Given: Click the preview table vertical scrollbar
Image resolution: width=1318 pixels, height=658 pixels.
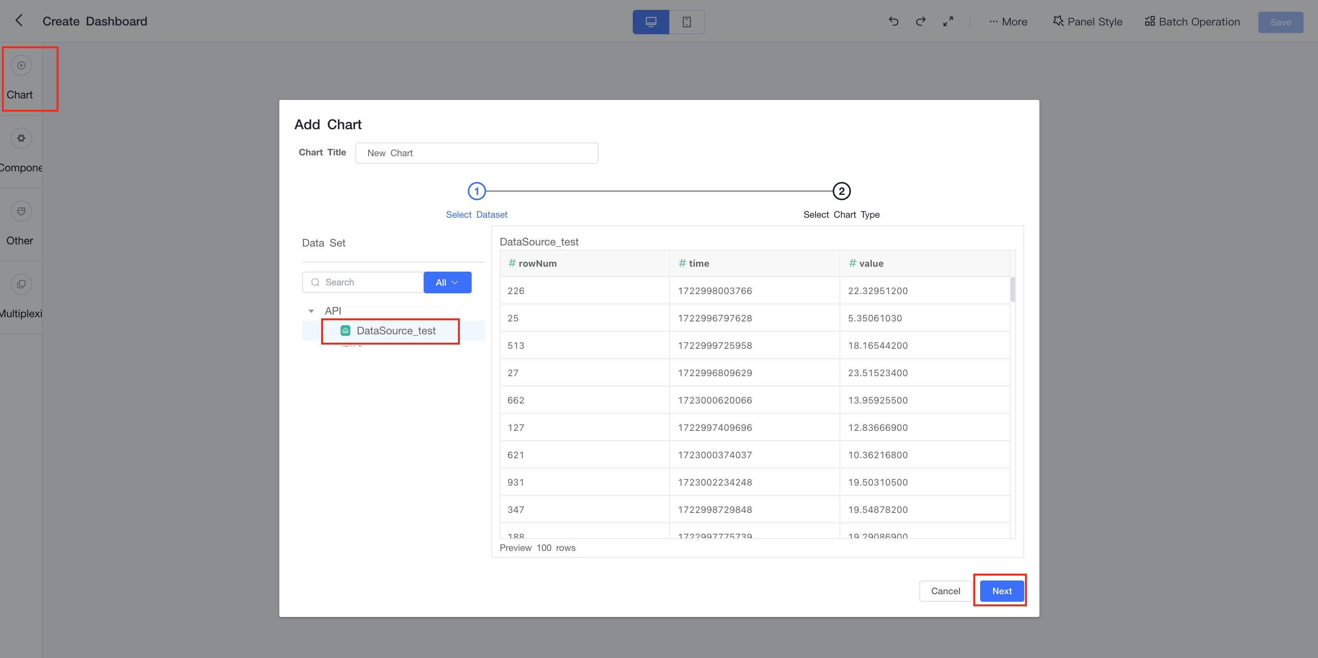Looking at the screenshot, I should click(1012, 290).
